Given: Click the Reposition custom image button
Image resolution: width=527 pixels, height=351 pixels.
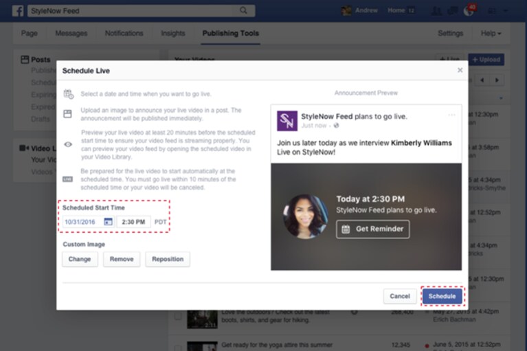Looking at the screenshot, I should coord(168,259).
